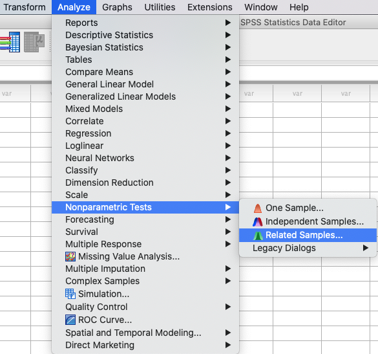Select the Nonparametric Tests menu entry

(x=145, y=207)
